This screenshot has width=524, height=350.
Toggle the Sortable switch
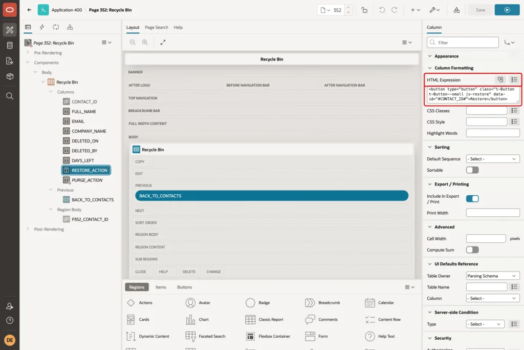point(472,170)
